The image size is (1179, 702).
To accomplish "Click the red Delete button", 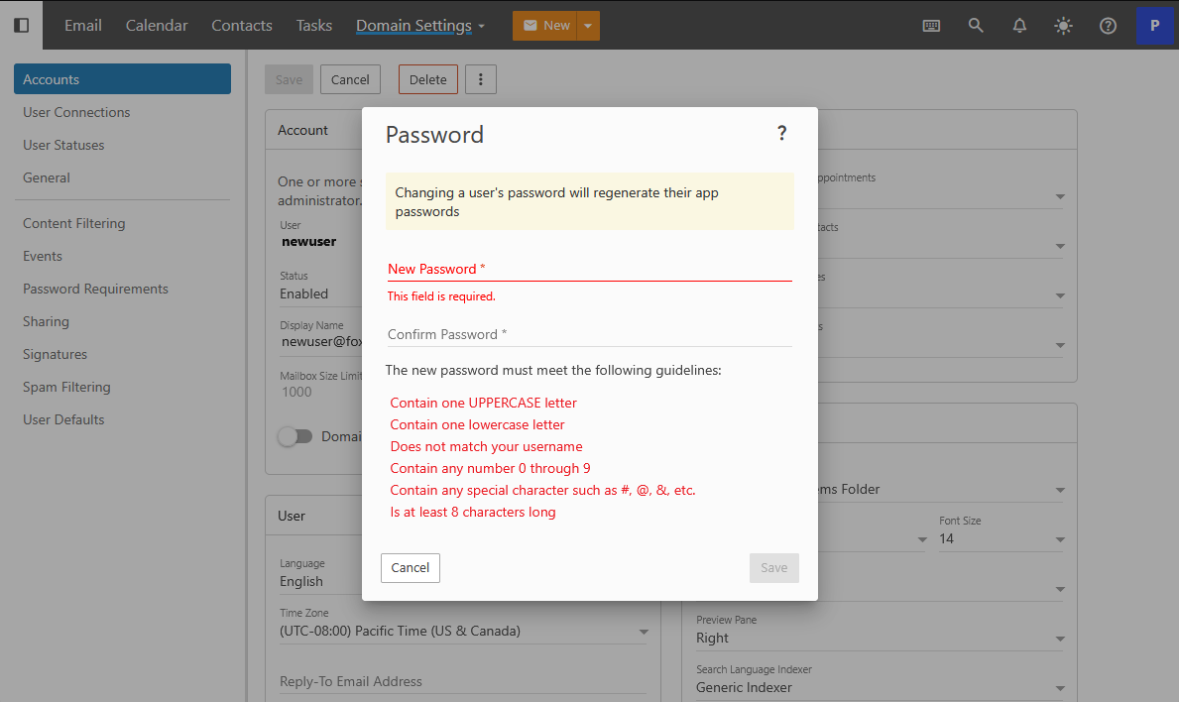I will (x=427, y=79).
